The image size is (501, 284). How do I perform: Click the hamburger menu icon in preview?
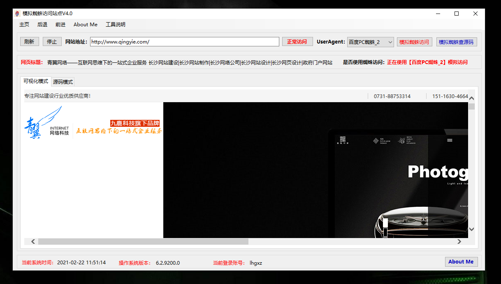click(x=450, y=140)
